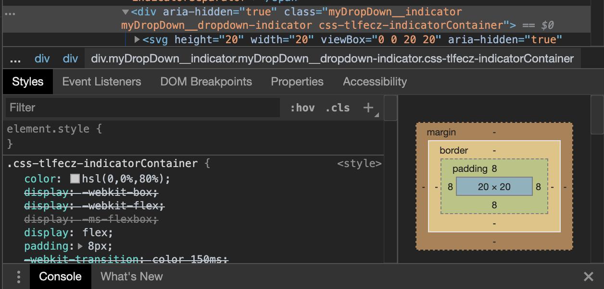The image size is (604, 289).
Task: Toggle the .cls class editor
Action: coord(338,108)
